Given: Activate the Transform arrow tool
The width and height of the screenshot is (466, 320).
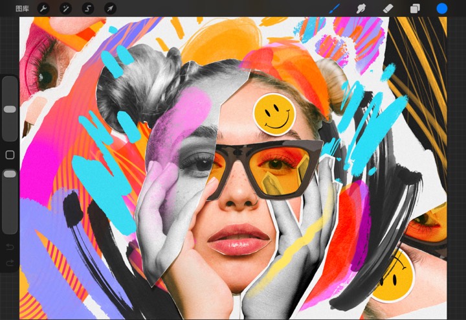Looking at the screenshot, I should pos(110,8).
